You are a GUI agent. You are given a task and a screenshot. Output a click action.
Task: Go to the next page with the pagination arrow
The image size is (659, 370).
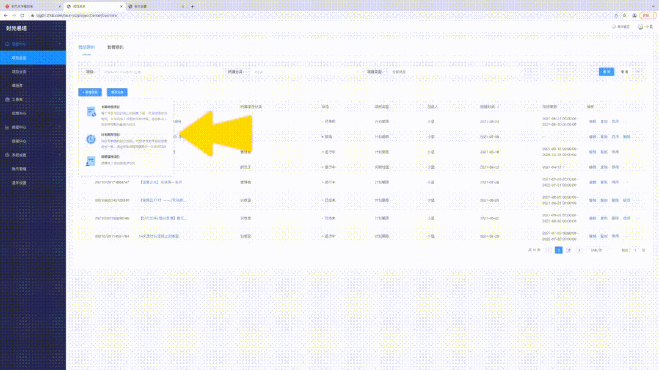580,250
